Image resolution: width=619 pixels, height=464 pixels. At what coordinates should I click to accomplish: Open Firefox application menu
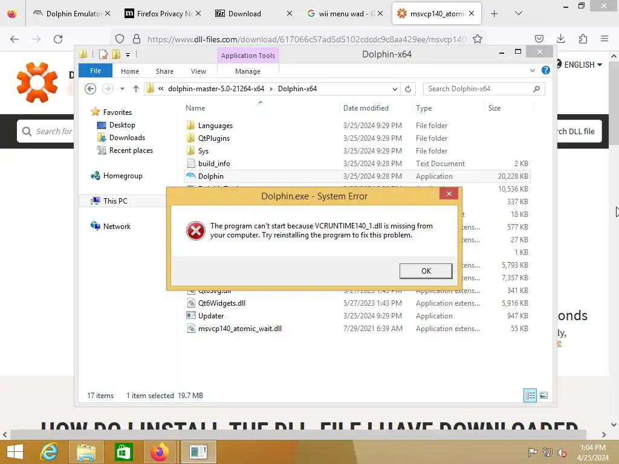(x=604, y=39)
